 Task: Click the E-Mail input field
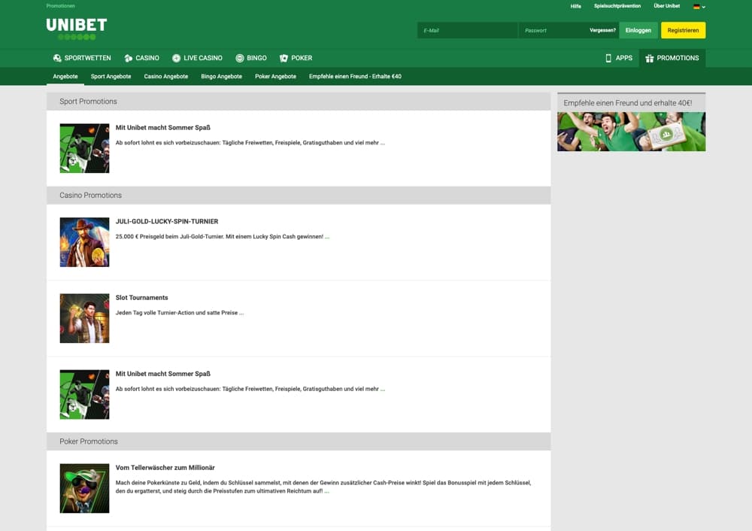467,30
